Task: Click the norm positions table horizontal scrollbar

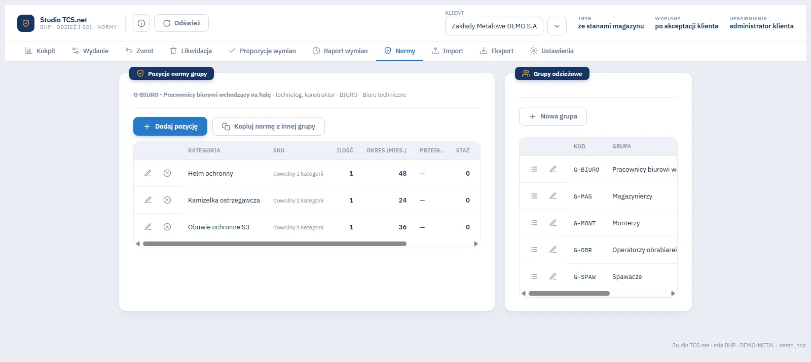Action: [x=275, y=244]
